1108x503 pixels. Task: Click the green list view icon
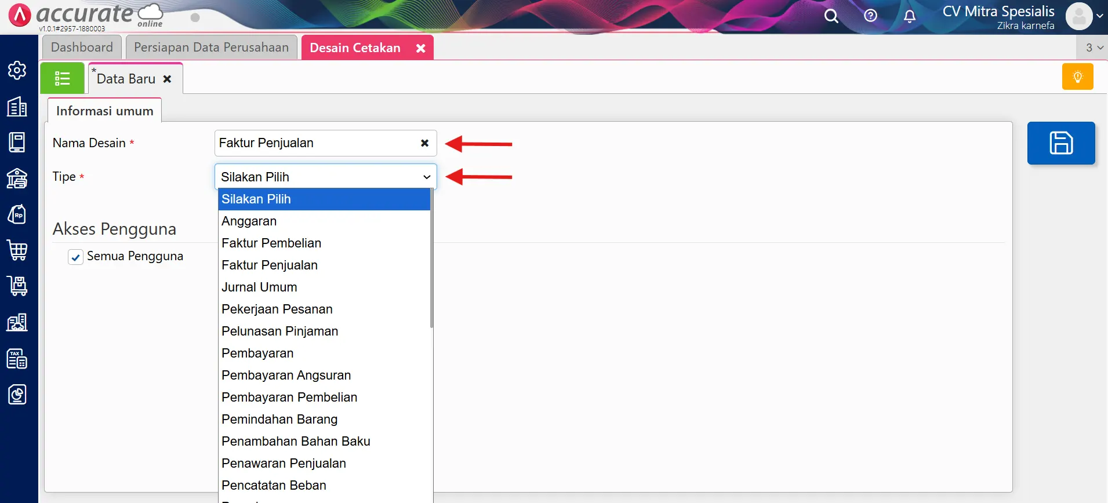62,78
